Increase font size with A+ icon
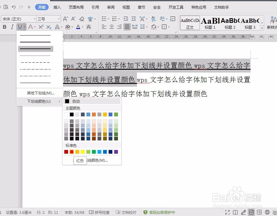Viewport: 277px width, 216px height. click(x=65, y=19)
